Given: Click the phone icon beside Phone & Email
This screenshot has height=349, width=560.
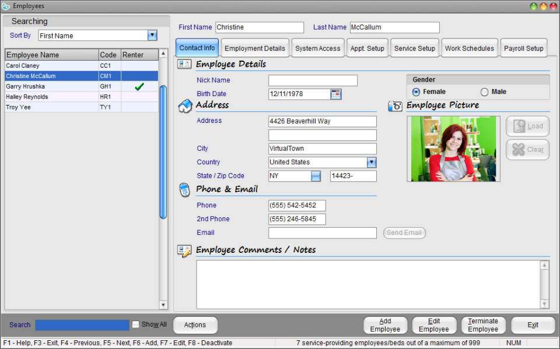Looking at the screenshot, I should tap(184, 190).
